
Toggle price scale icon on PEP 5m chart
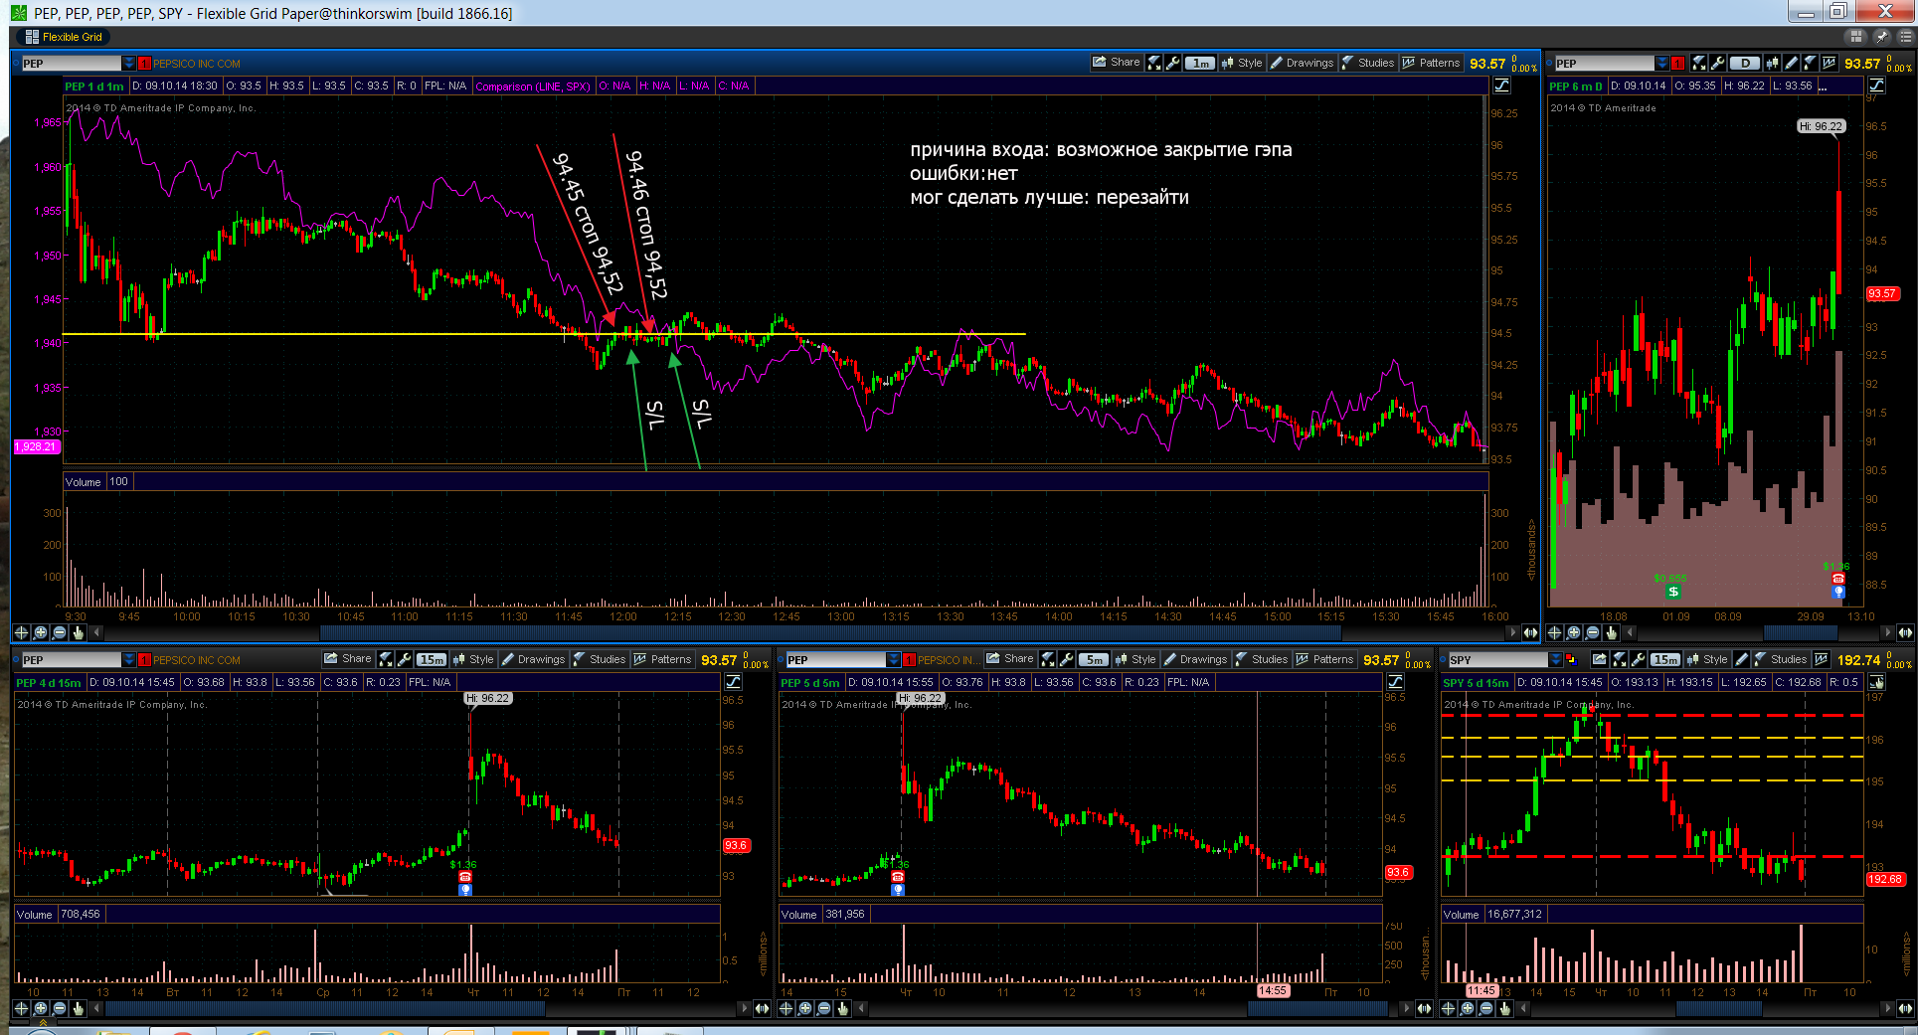click(x=1395, y=682)
